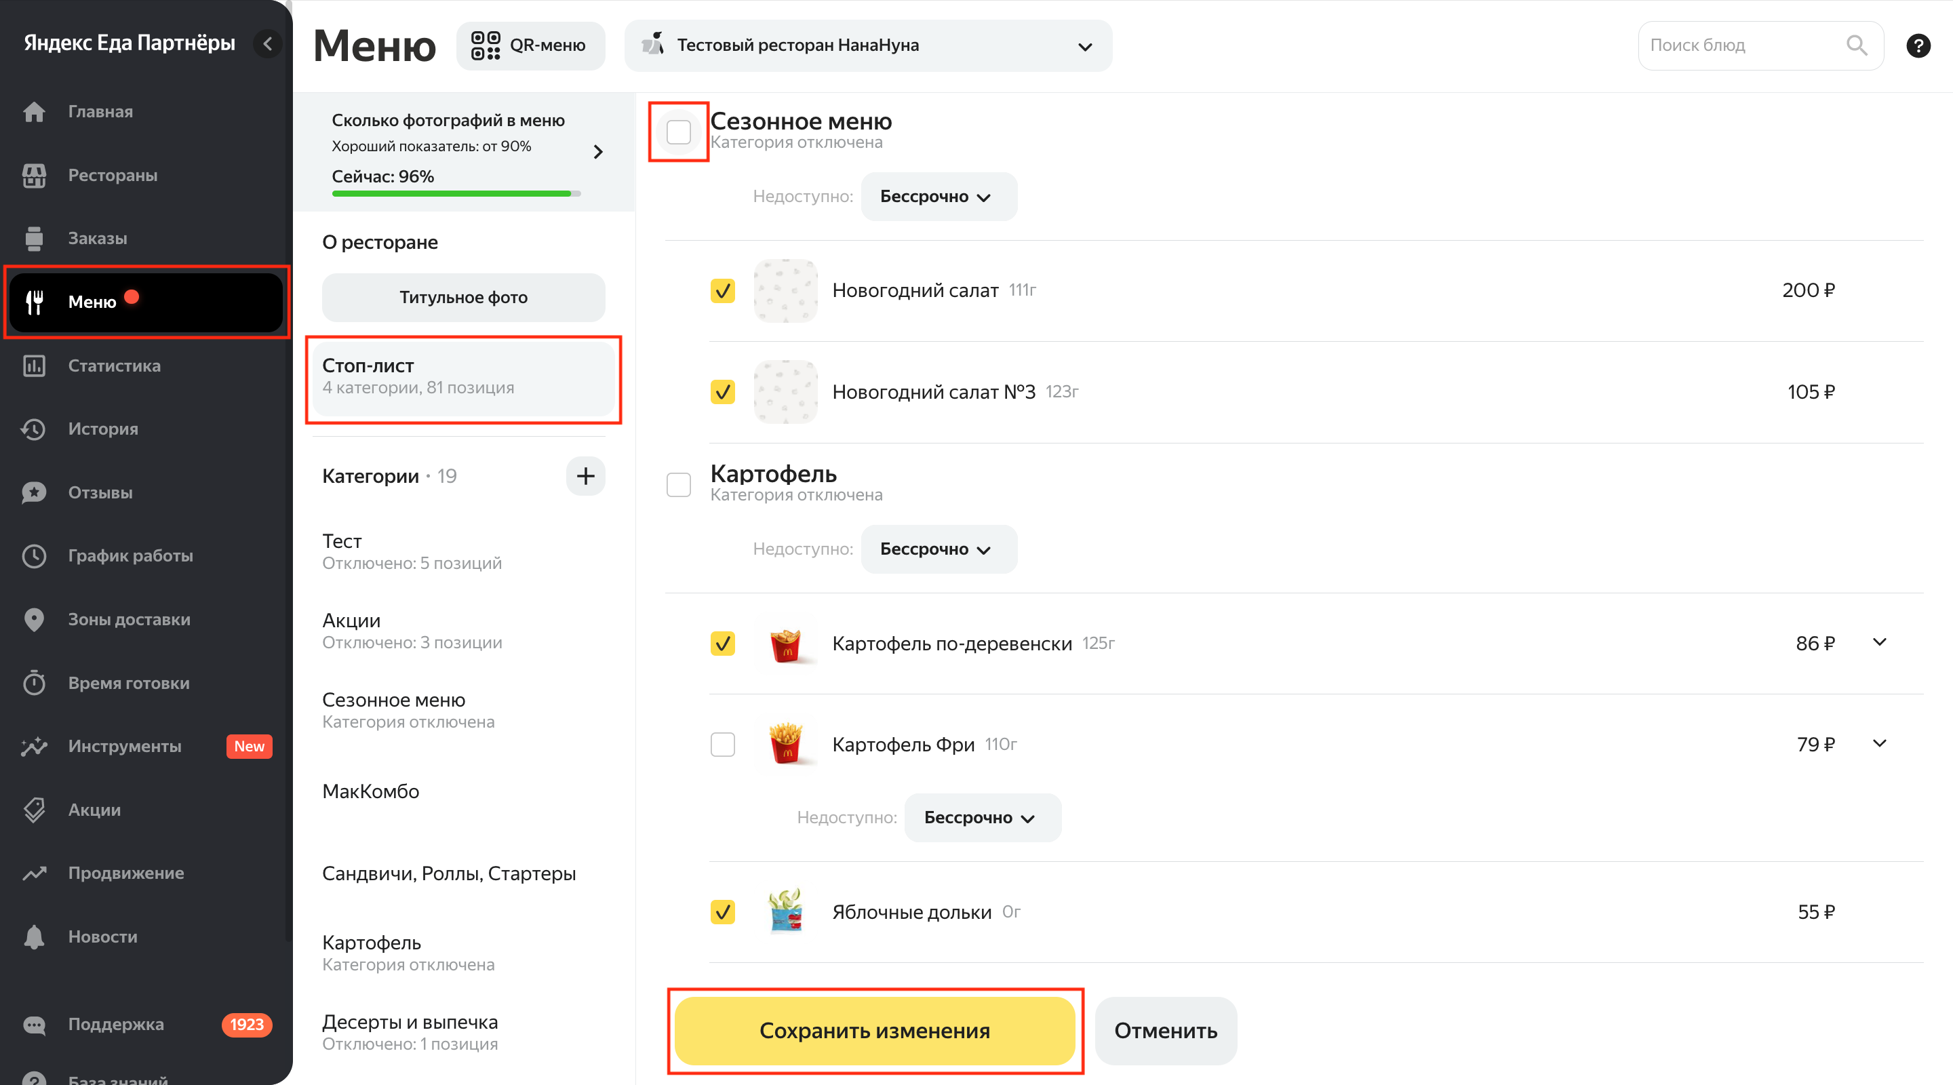Click the Акции tag icon in sidebar
Screen dimensions: 1953x1085
pos(34,810)
